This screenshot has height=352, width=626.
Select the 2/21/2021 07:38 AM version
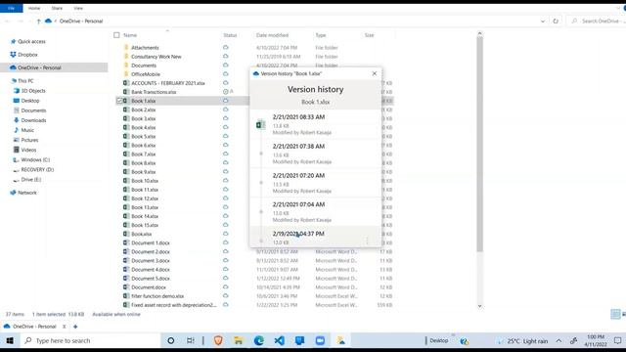[315, 154]
